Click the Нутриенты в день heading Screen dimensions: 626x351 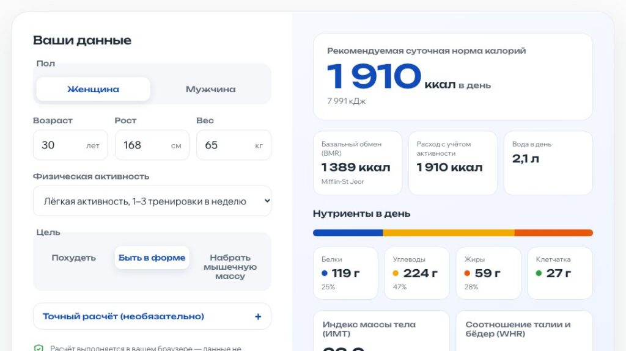(361, 214)
